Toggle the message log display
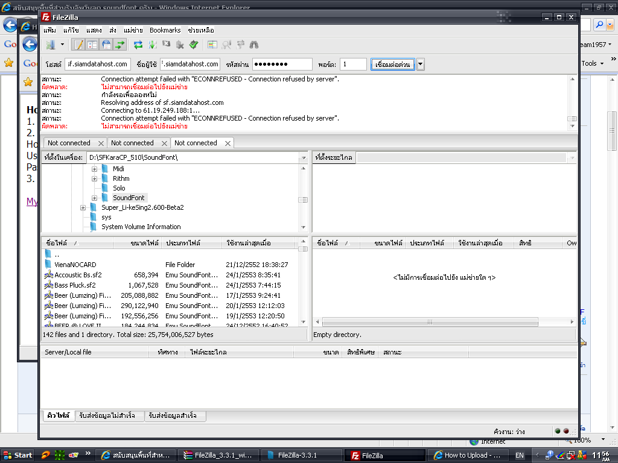The width and height of the screenshot is (618, 463). [x=78, y=45]
